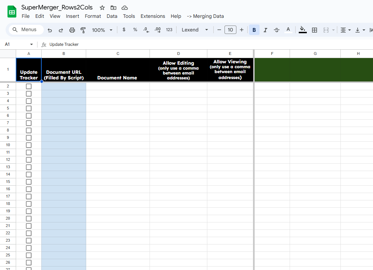Image resolution: width=373 pixels, height=270 pixels.
Task: Click the Allow Viewing header cell
Action: click(x=230, y=70)
